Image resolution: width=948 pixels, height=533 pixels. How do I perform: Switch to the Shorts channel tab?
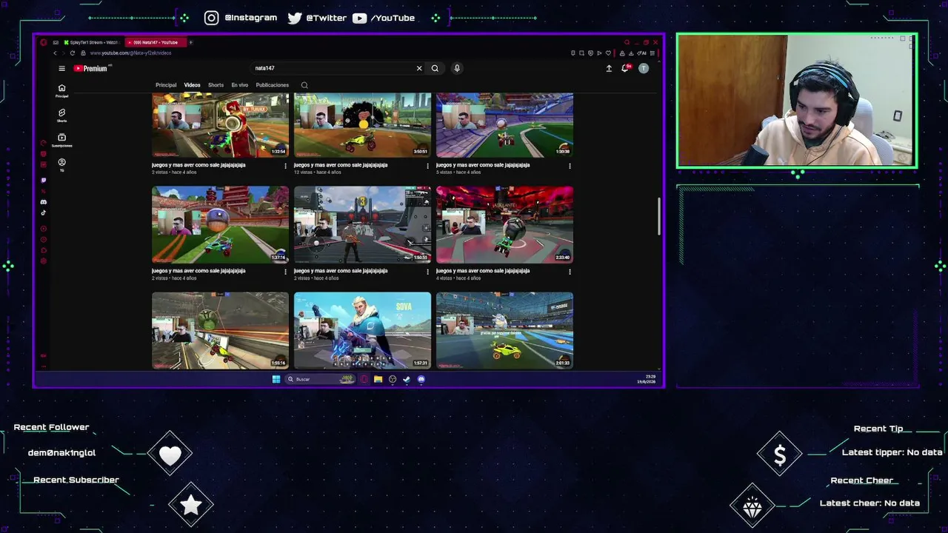pyautogui.click(x=216, y=85)
